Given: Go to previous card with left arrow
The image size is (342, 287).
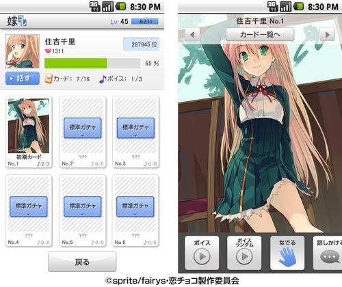Looking at the screenshot, I should pos(192,35).
